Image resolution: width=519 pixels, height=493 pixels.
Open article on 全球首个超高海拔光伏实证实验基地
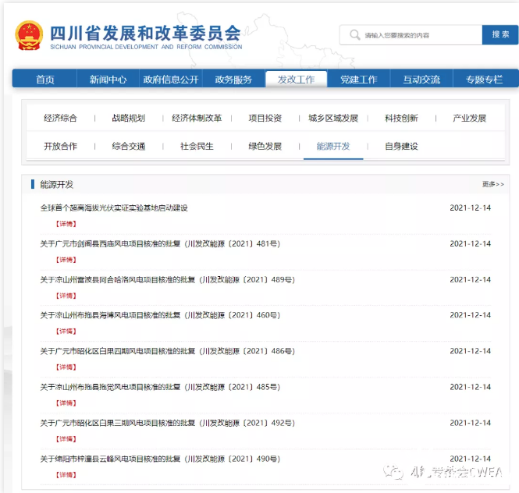[114, 208]
